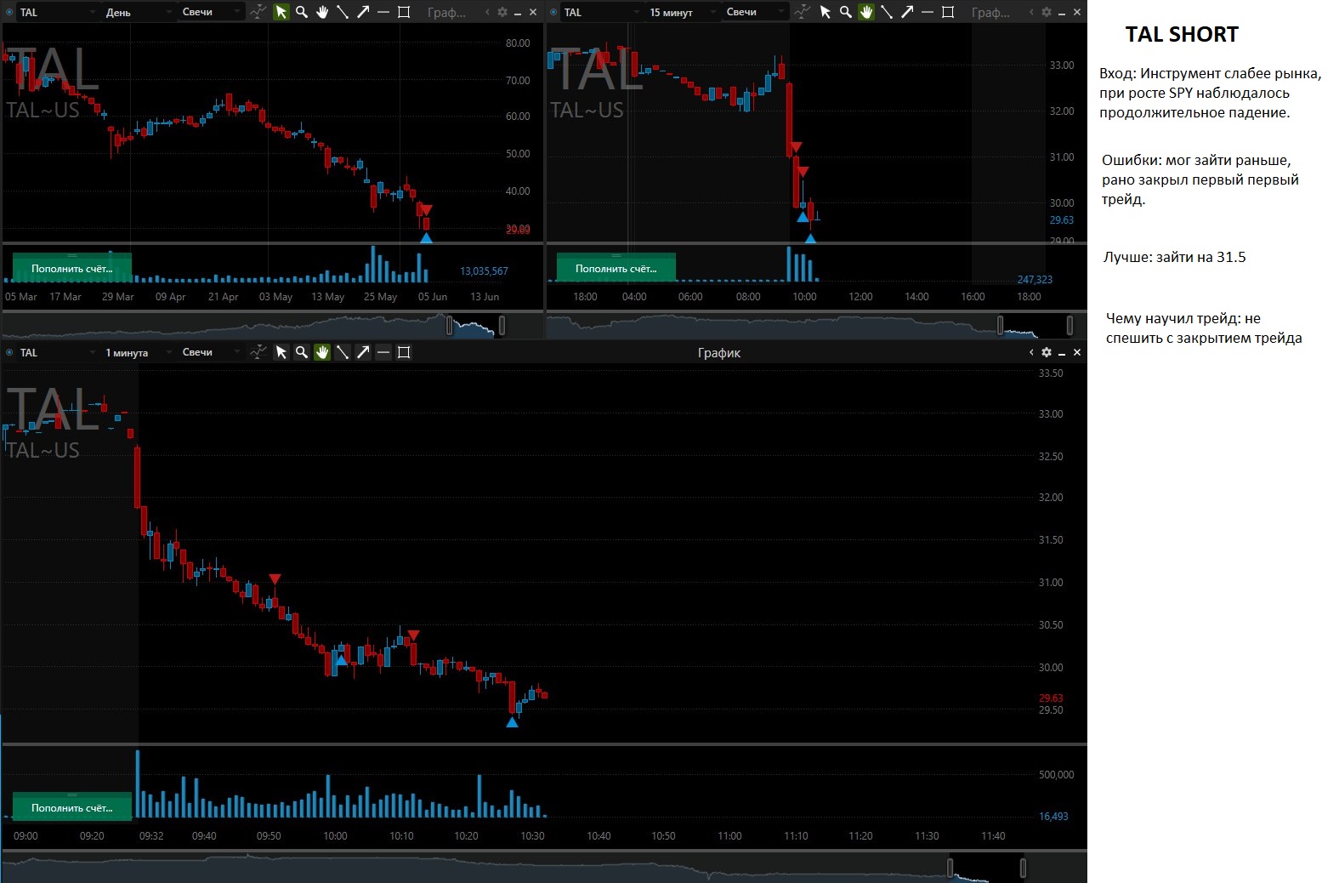1339x883 pixels.
Task: Pick the arrow drawing tool in the daily chart
Action: tap(363, 12)
